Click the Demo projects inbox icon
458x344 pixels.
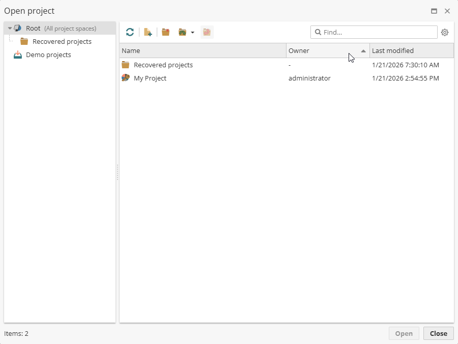(x=17, y=55)
